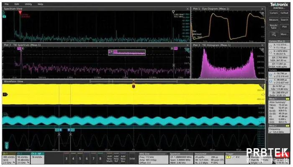The height and width of the screenshot is (167, 293).
Task: Click the zoom overview thumbnail in Plot 2
Action: click(x=127, y=52)
